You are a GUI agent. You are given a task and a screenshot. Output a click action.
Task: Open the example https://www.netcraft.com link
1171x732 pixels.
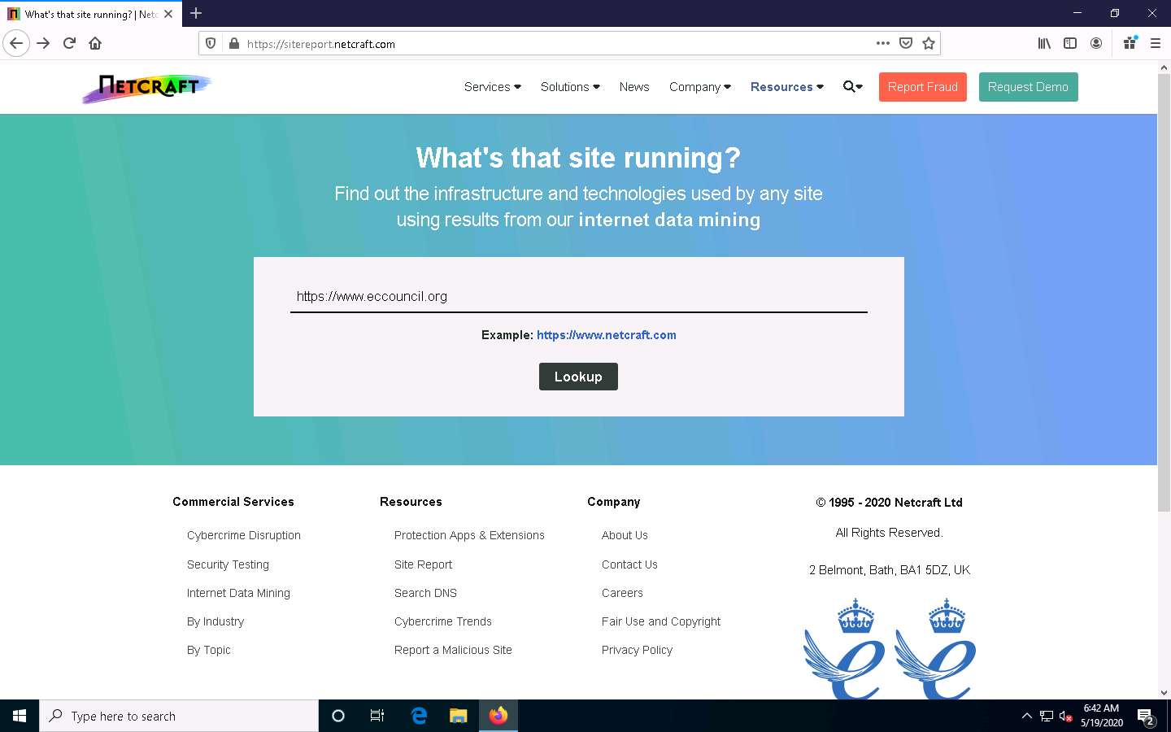pyautogui.click(x=607, y=335)
